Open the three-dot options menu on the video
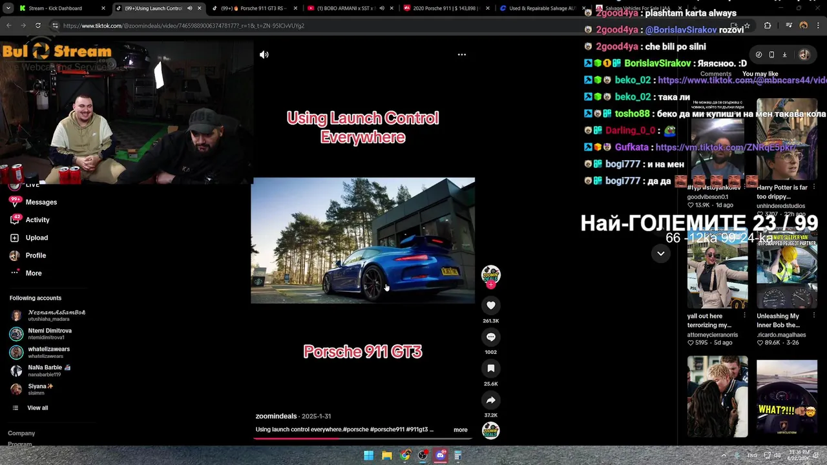Viewport: 827px width, 465px height. [x=462, y=55]
